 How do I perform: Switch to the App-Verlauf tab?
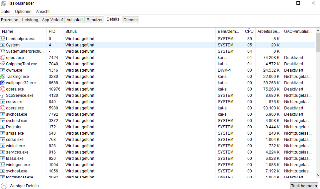pyautogui.click(x=52, y=20)
